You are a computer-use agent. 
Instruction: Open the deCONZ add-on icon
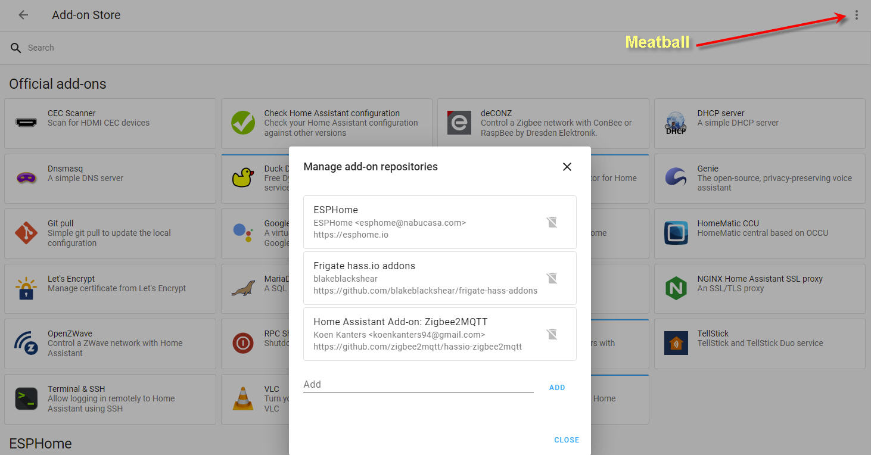coord(459,123)
